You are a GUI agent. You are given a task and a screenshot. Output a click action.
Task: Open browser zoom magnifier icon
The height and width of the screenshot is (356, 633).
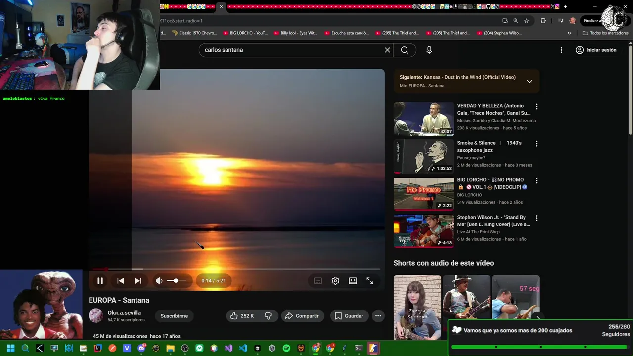516,21
